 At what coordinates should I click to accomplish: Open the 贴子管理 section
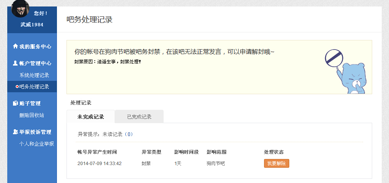pos(30,103)
